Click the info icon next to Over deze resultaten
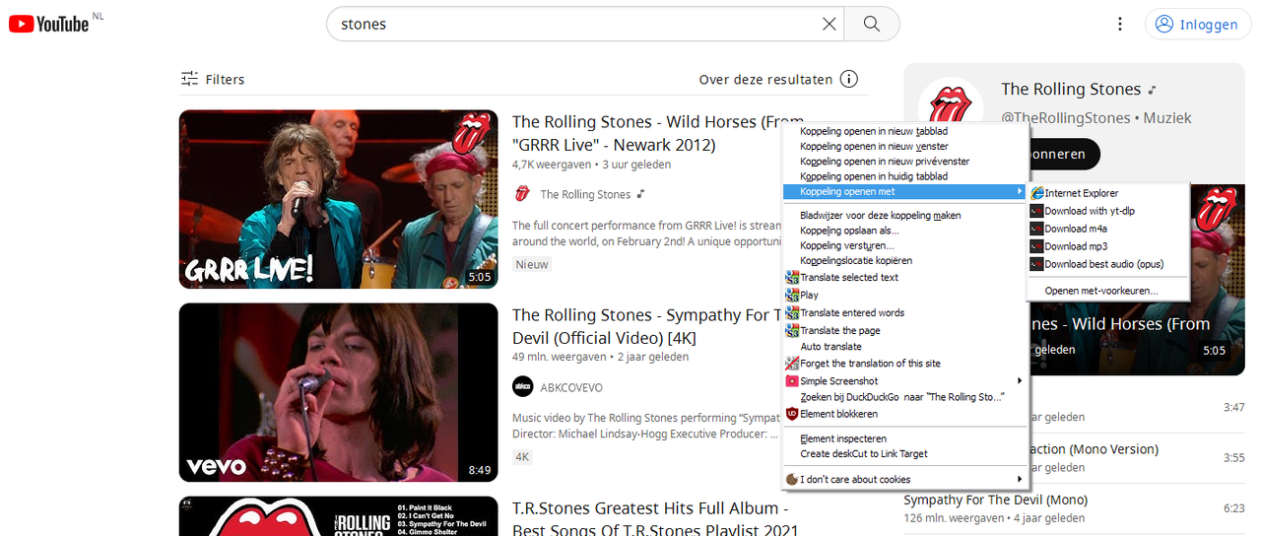The image size is (1261, 536). 848,79
